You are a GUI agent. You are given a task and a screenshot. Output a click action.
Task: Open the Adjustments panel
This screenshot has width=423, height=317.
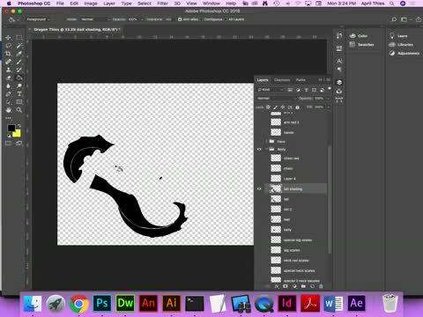point(404,53)
